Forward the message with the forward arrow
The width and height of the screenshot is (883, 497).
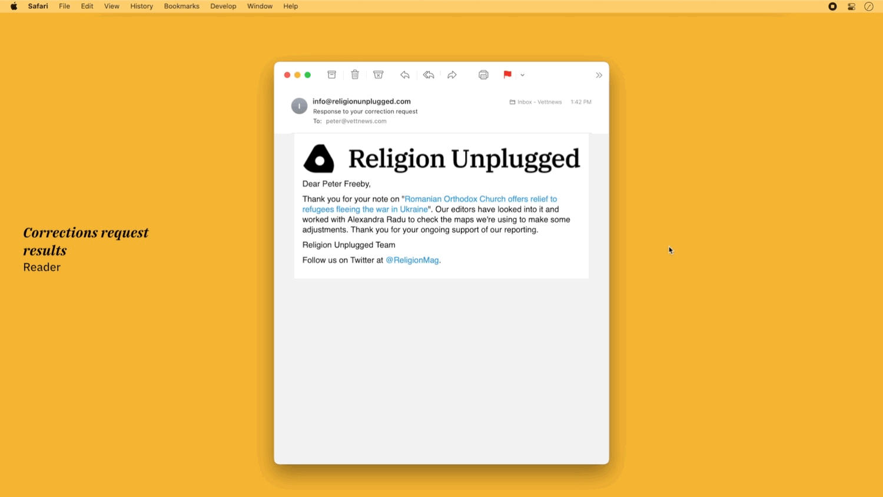point(452,75)
